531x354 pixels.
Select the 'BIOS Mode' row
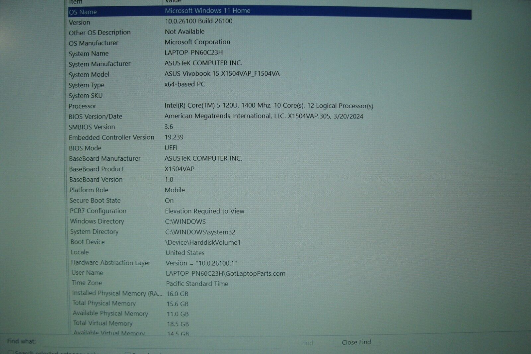85,148
